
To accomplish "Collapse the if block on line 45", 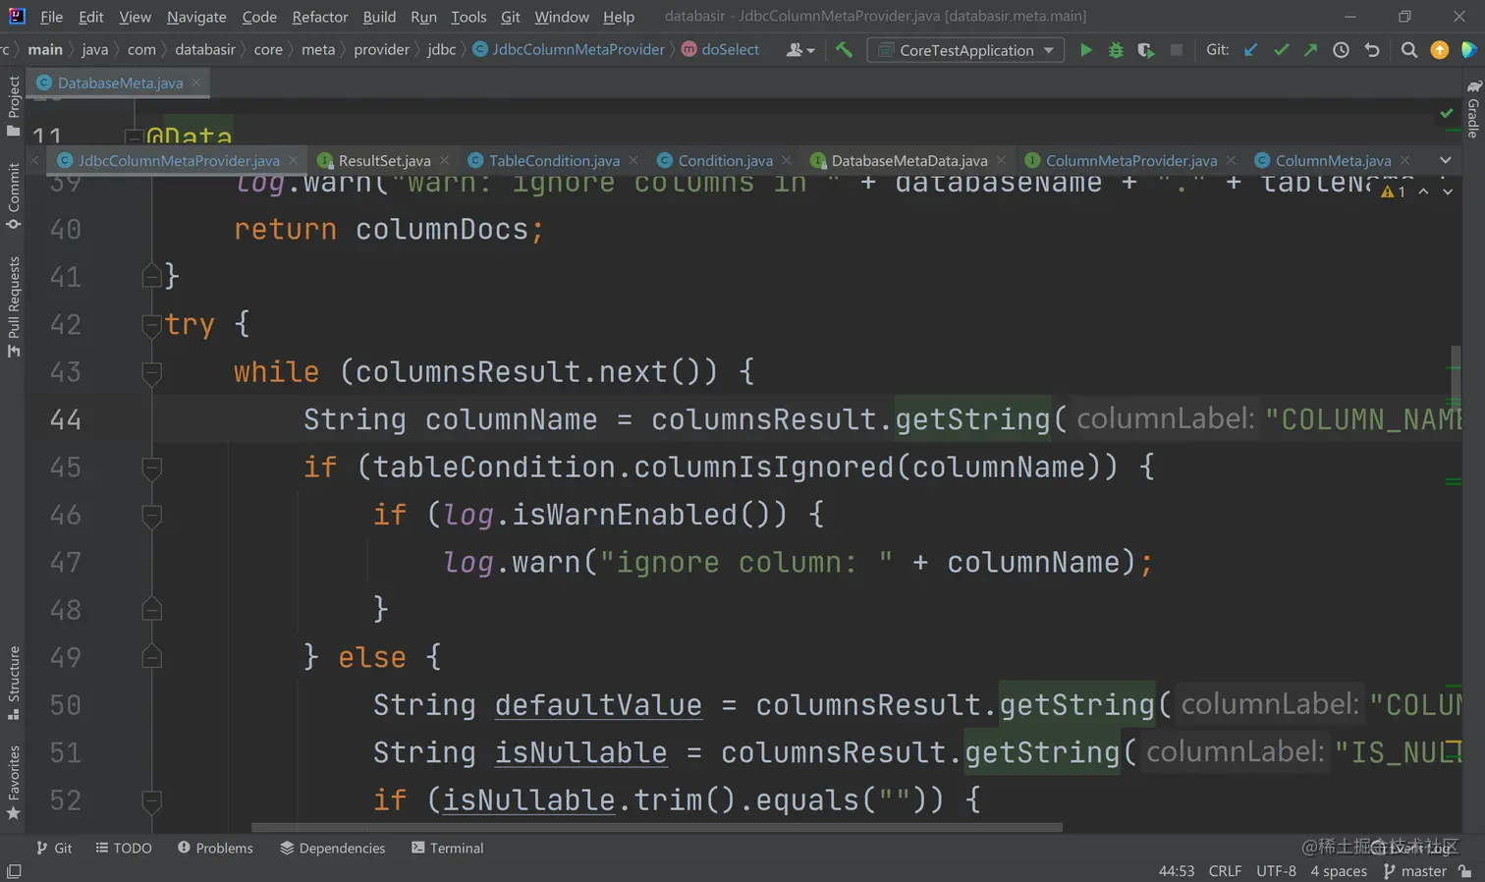I will (x=151, y=468).
